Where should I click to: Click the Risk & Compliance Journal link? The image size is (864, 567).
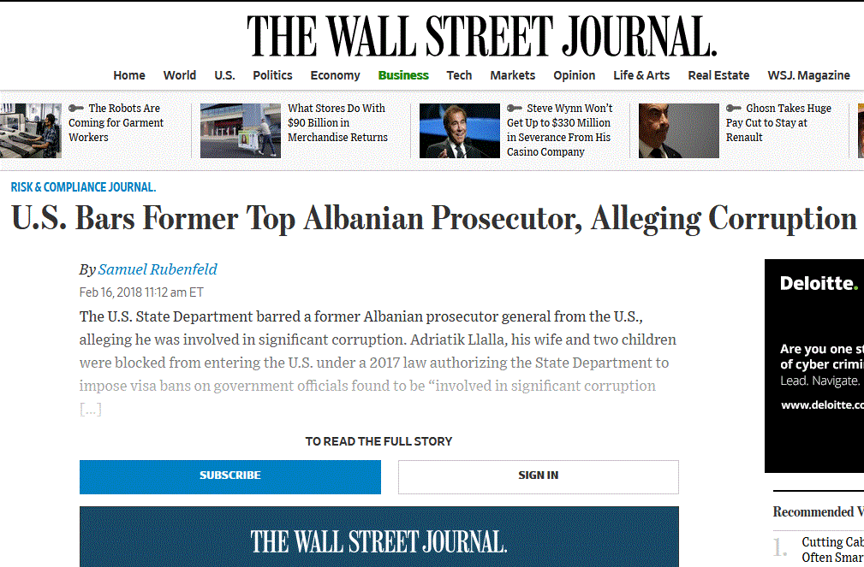coord(83,187)
